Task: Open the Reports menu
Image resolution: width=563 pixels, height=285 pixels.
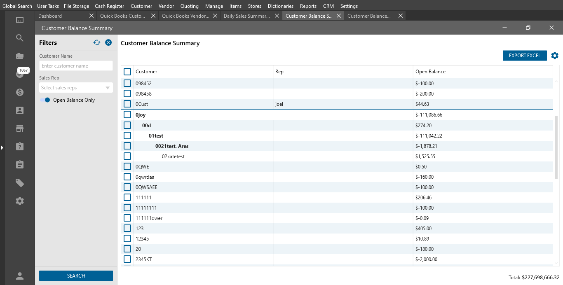Action: [308, 6]
